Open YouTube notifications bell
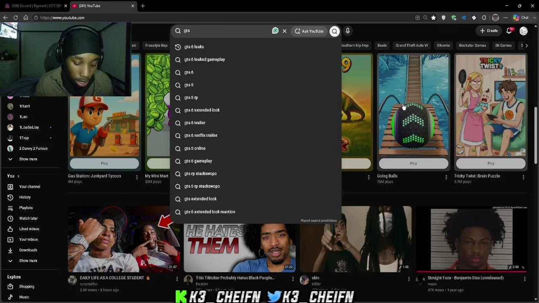The height and width of the screenshot is (303, 539). coord(509,31)
